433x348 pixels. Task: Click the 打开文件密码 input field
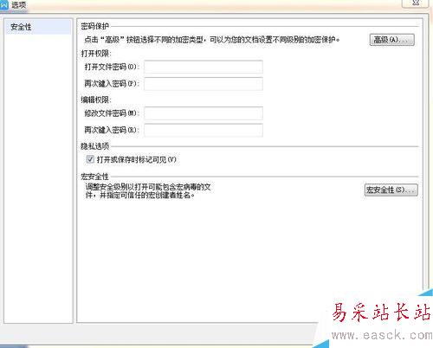(204, 67)
